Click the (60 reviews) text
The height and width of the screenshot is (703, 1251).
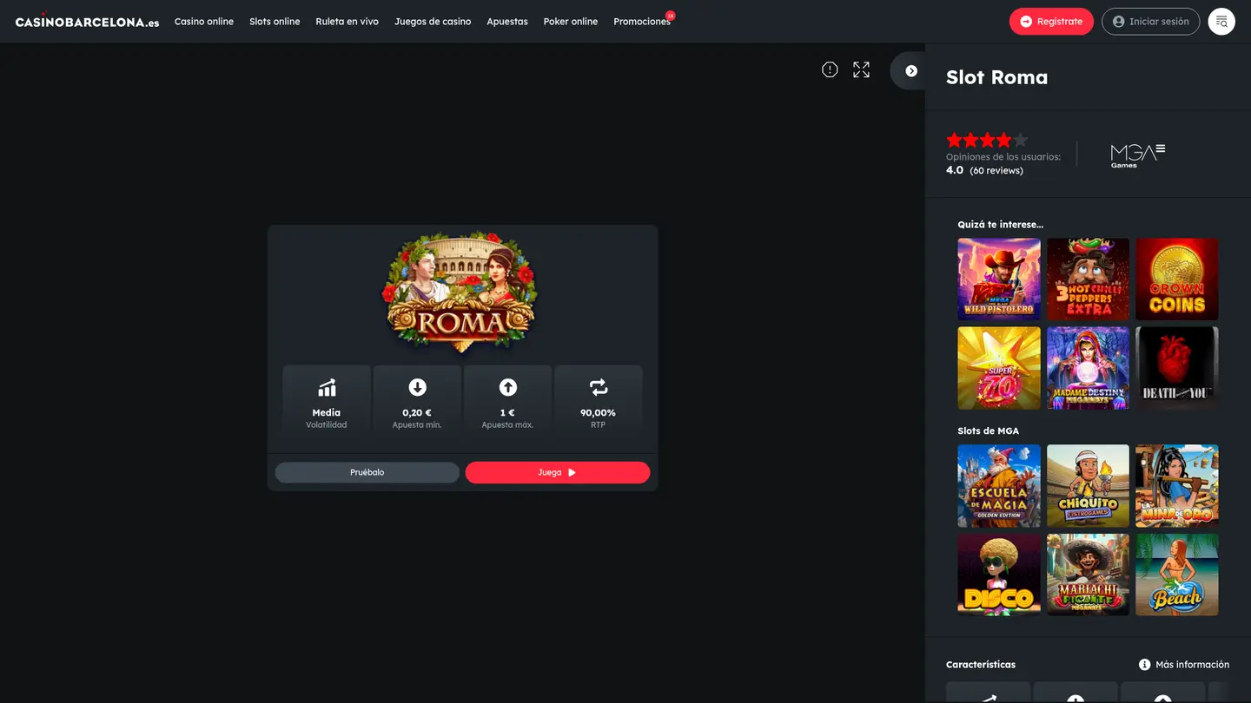pos(996,171)
